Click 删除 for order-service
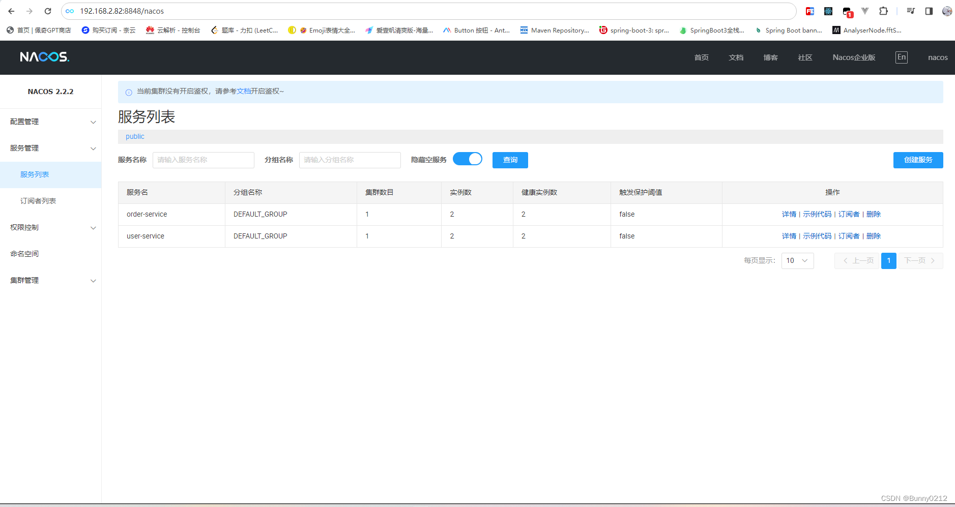 point(874,214)
